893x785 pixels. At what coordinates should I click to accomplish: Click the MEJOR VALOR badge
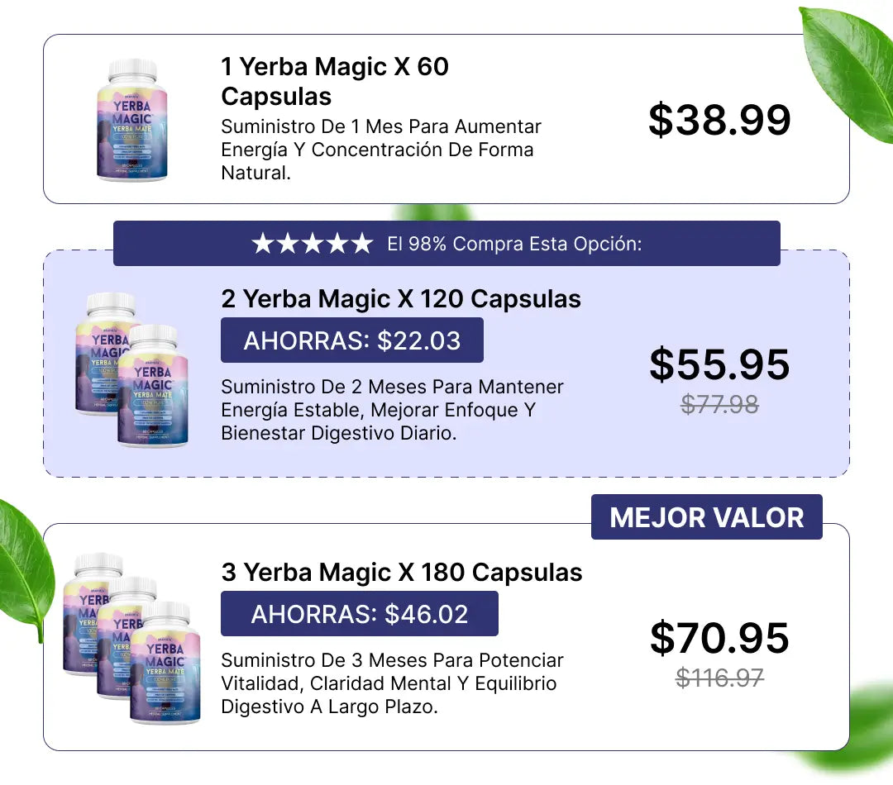coord(707,517)
